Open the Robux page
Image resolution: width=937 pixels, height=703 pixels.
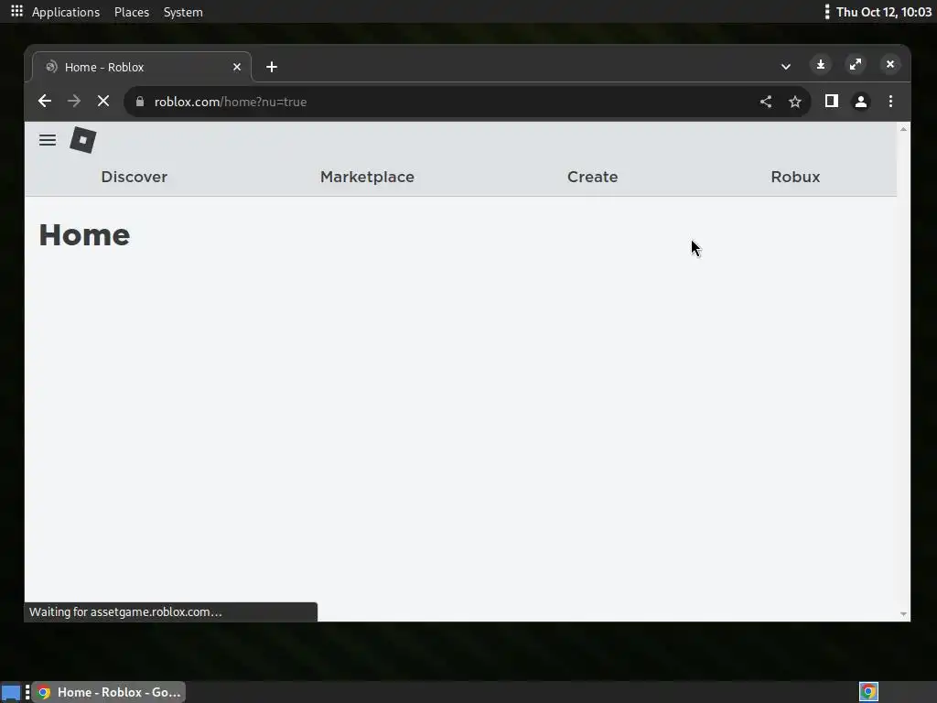pos(795,177)
